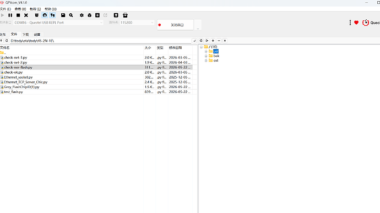Sort by the 大小 column header
Viewport: 380px width, 213px height.
click(150, 48)
